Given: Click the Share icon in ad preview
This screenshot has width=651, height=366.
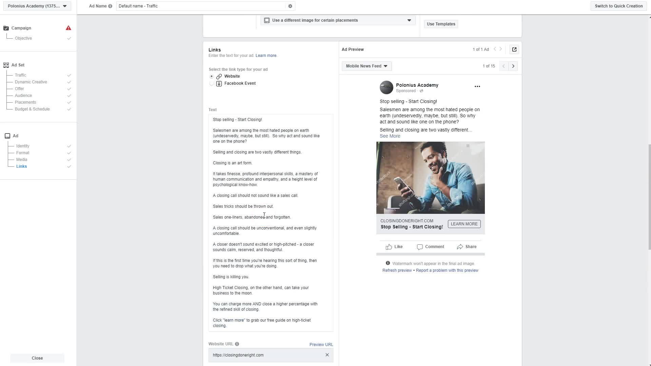Looking at the screenshot, I should click(x=460, y=247).
